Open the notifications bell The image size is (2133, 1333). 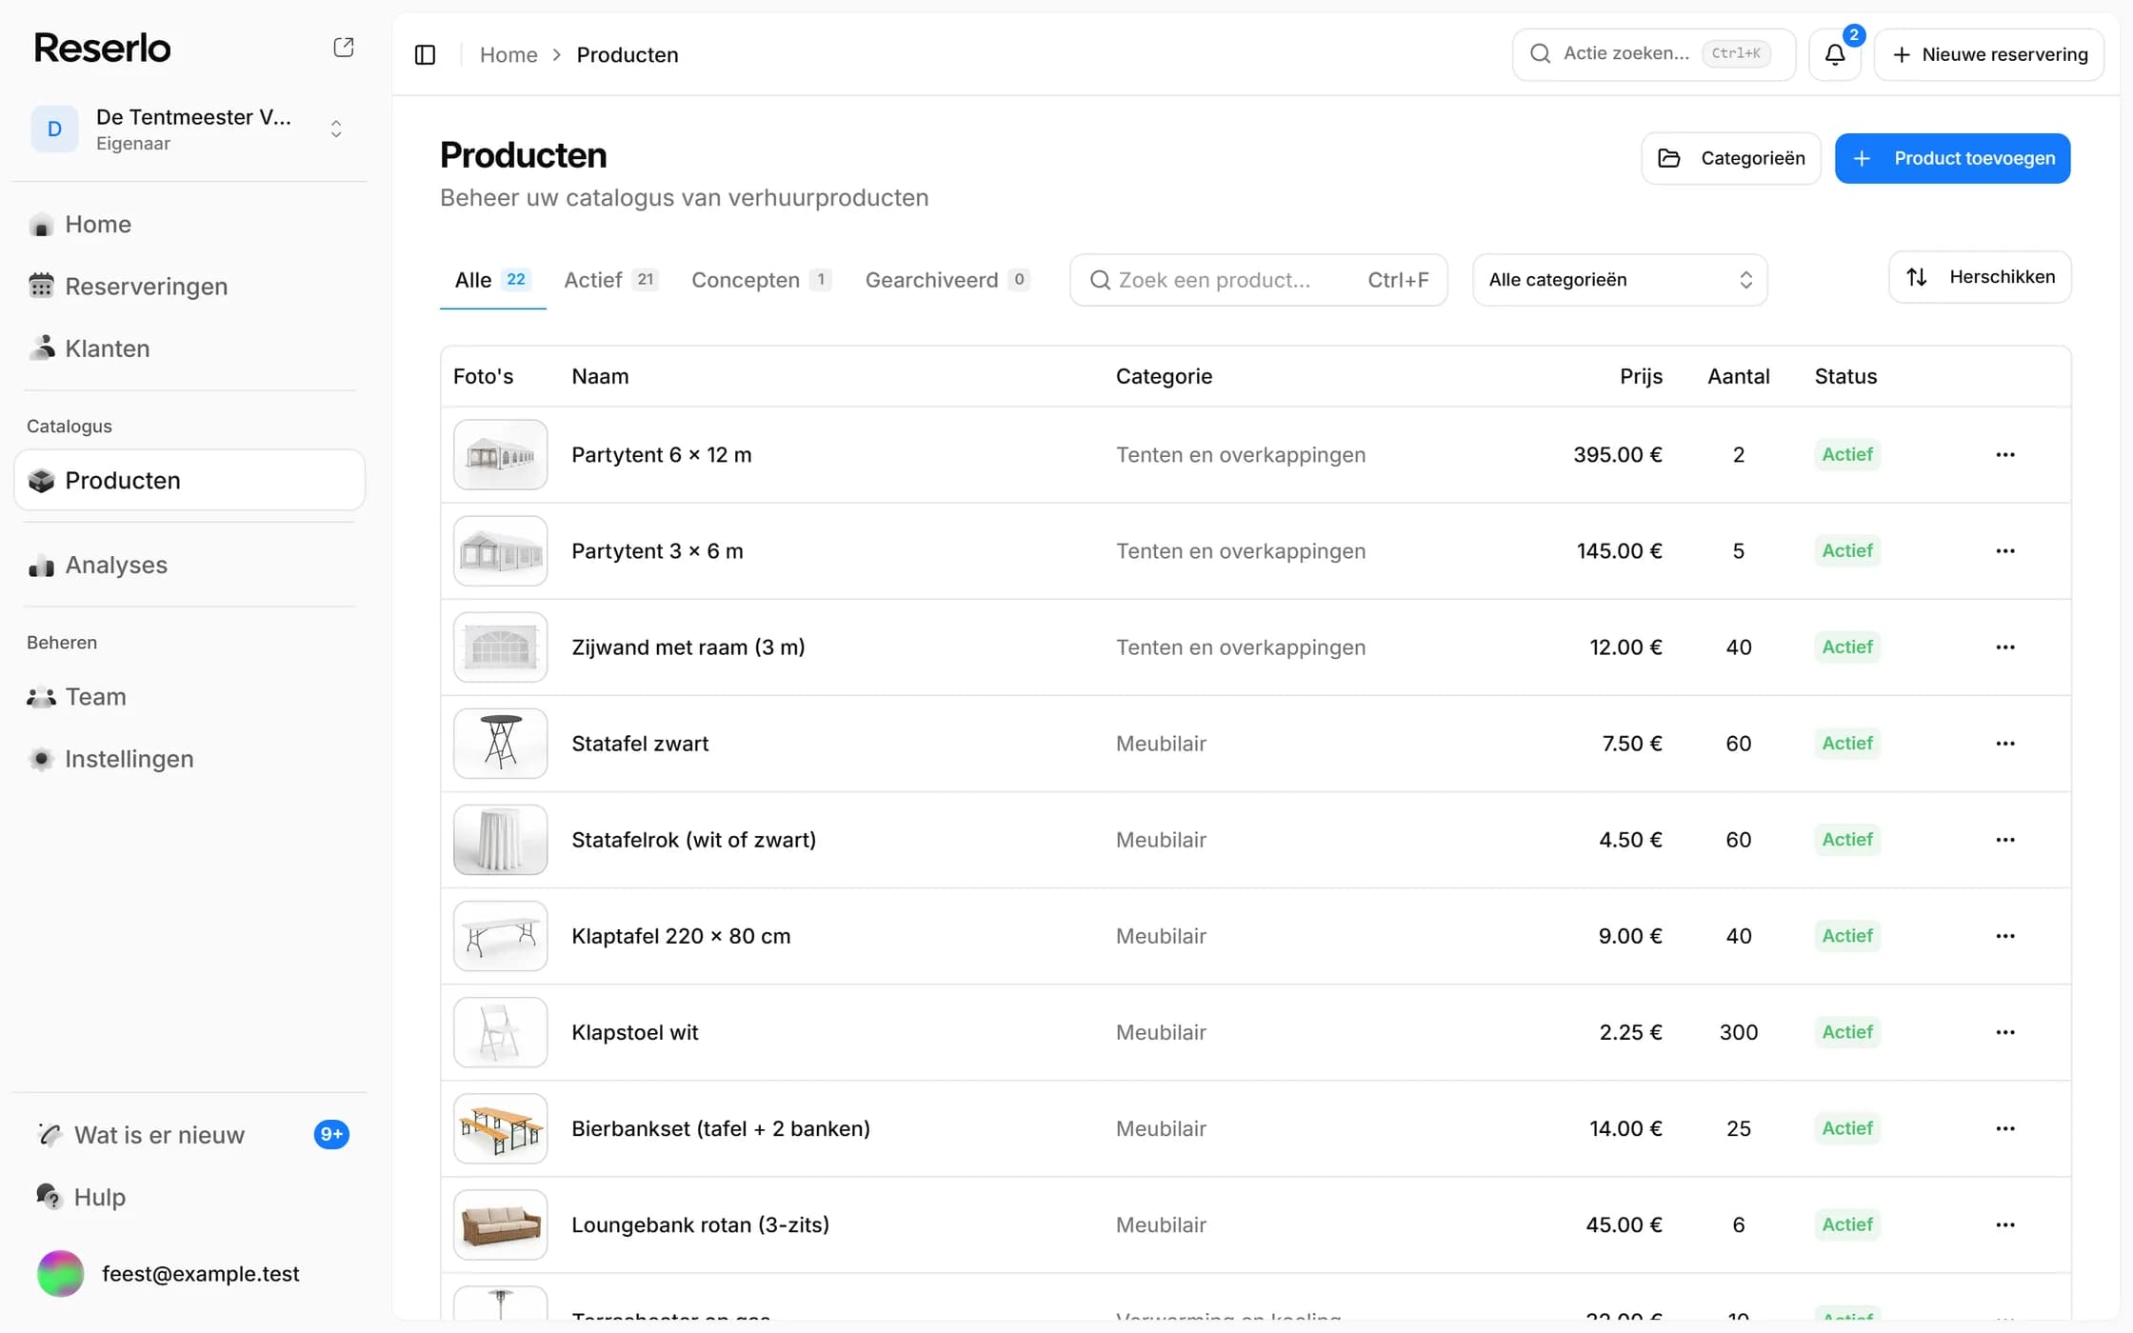pos(1835,54)
